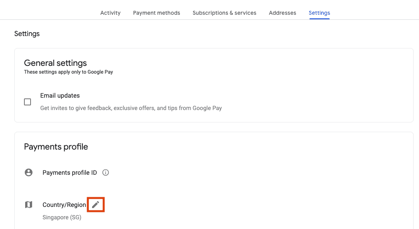
Task: Click the Payments profile section title
Action: [x=56, y=146]
